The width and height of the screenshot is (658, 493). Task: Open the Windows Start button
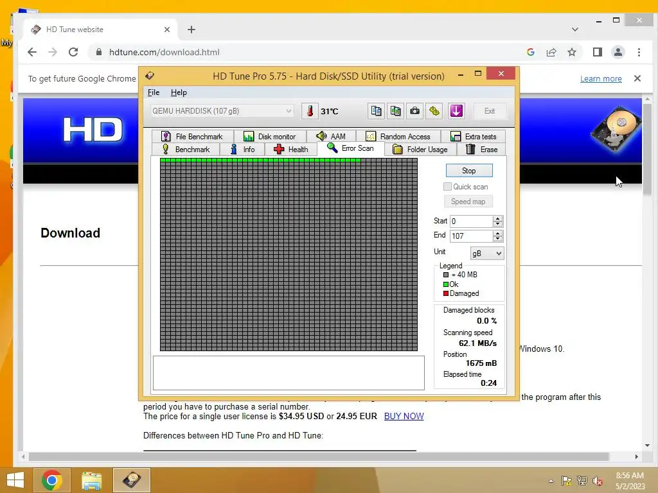click(15, 480)
